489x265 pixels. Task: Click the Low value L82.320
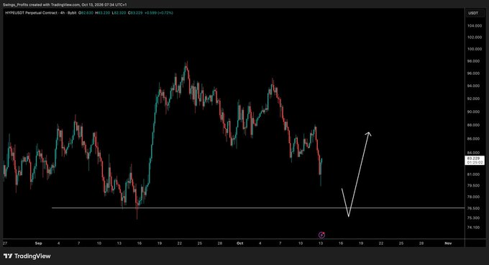(x=119, y=13)
